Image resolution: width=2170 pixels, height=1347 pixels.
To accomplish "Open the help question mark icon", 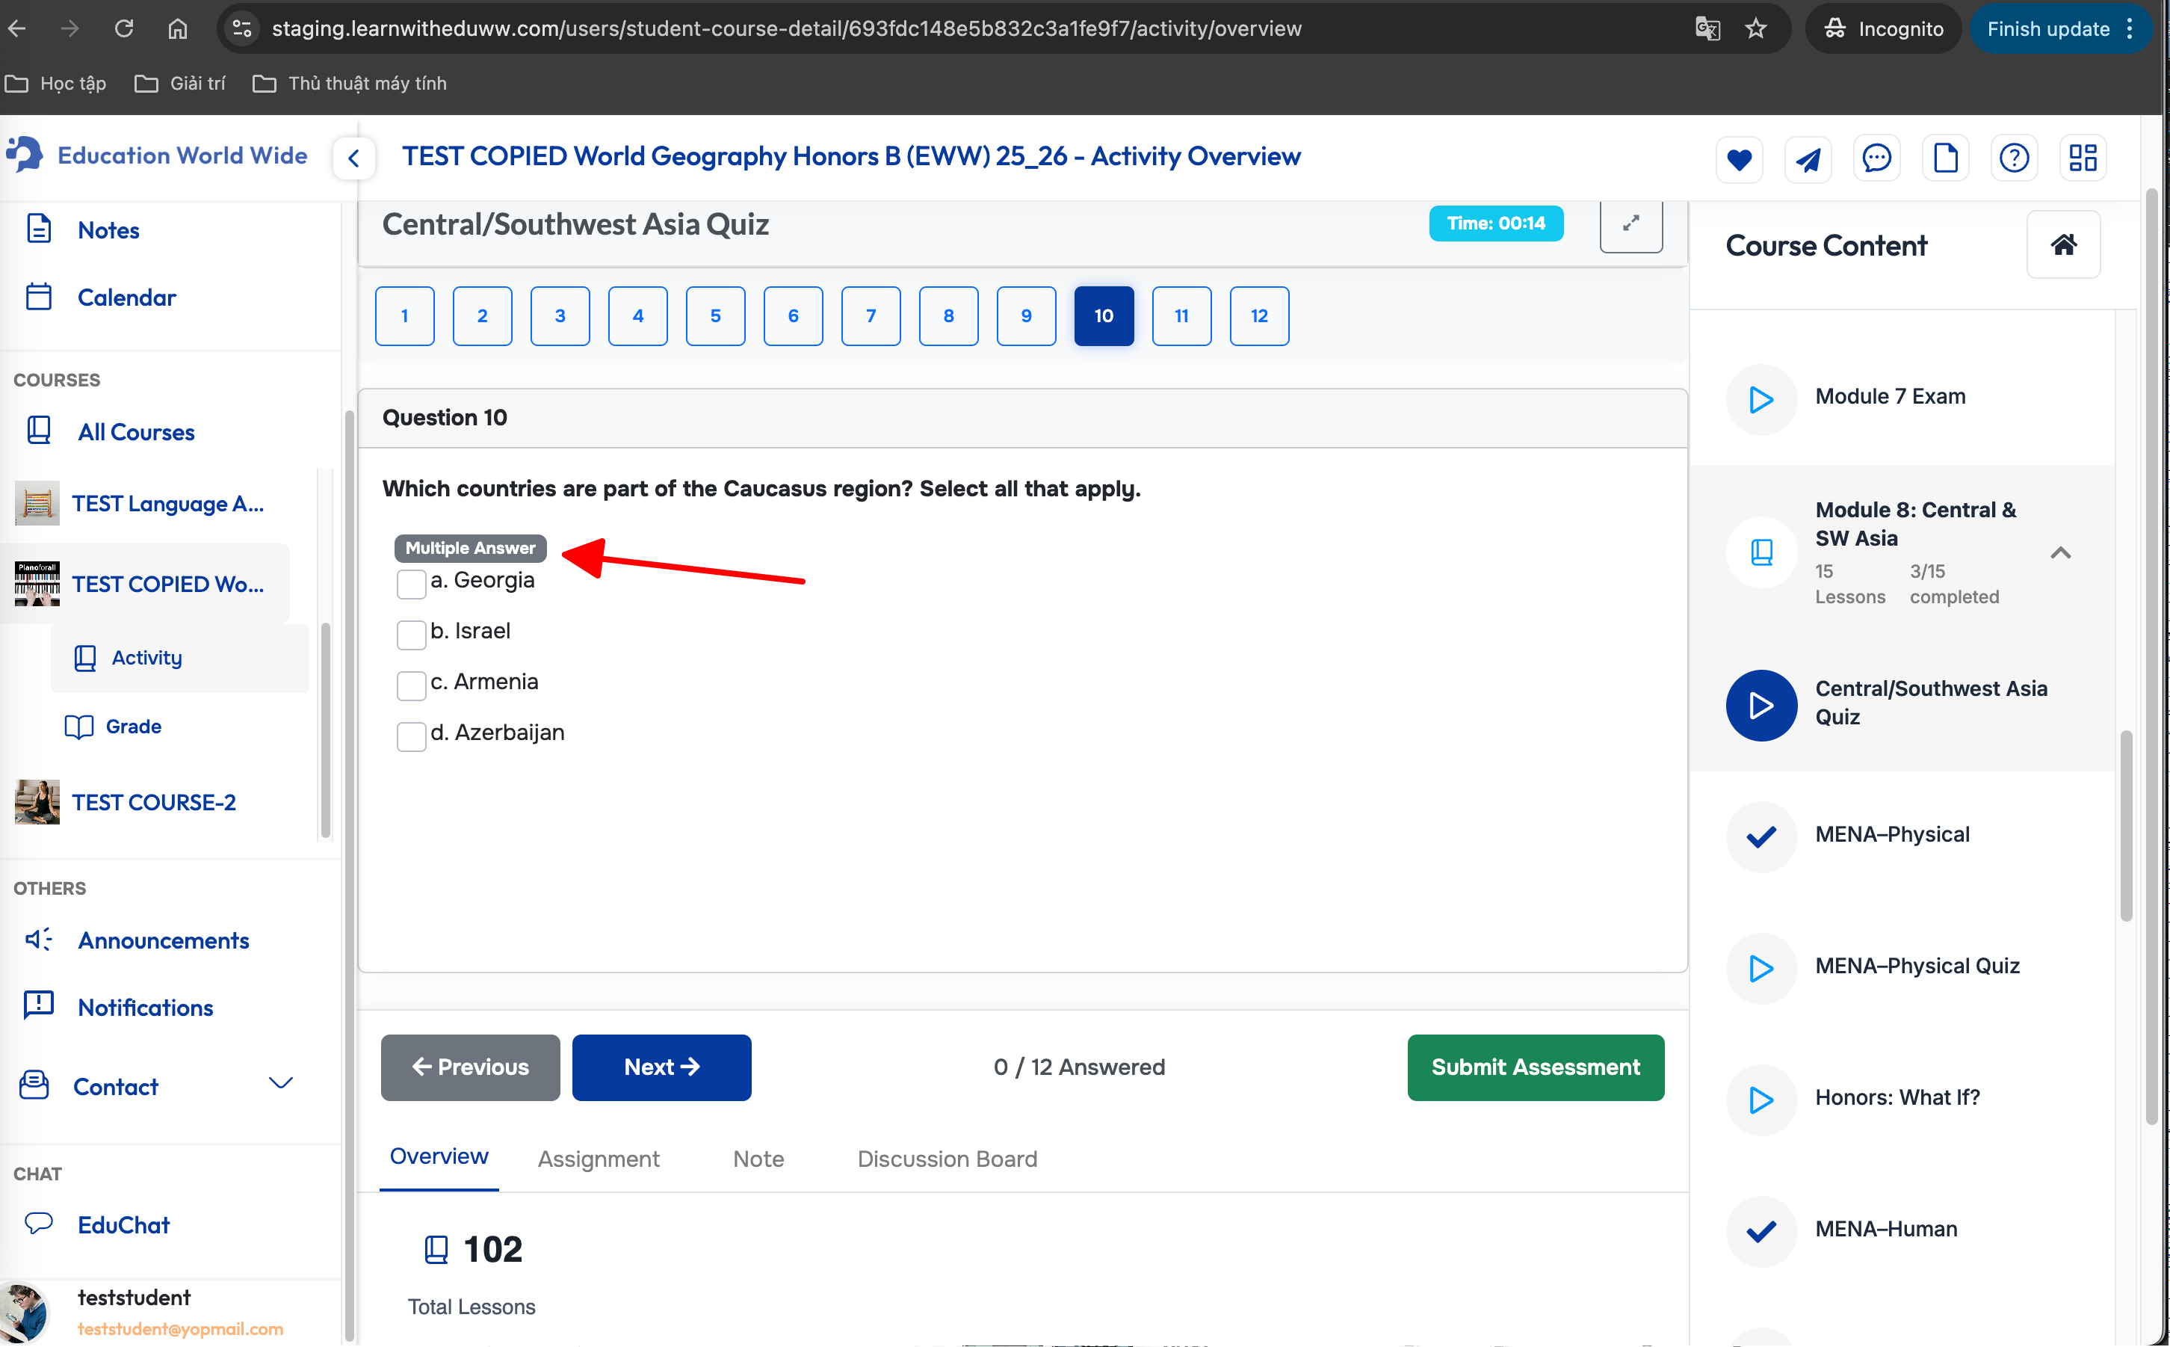I will coord(2013,159).
